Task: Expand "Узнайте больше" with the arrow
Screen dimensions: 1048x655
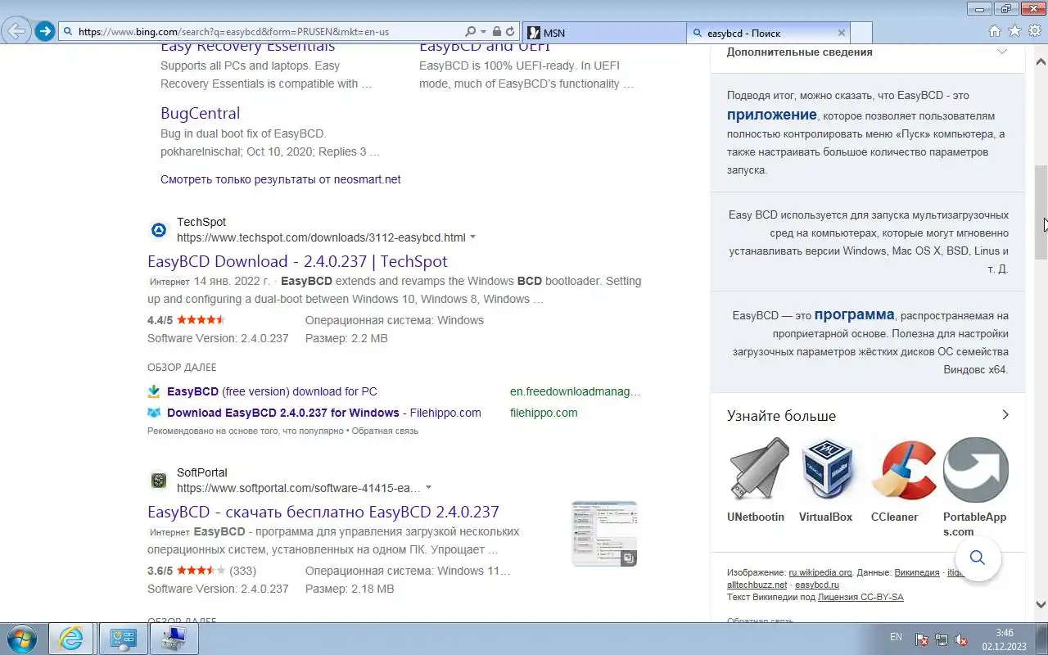Action: [1005, 415]
